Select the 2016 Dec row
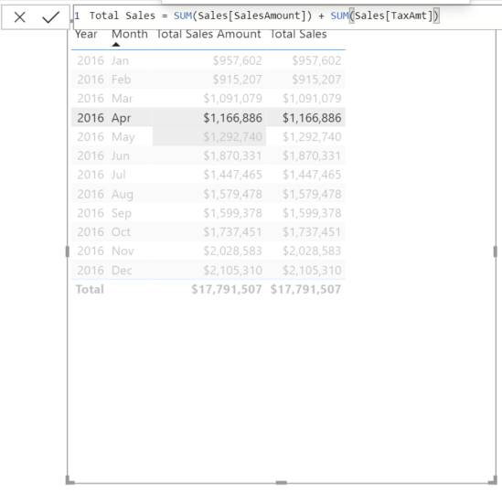 pos(208,270)
